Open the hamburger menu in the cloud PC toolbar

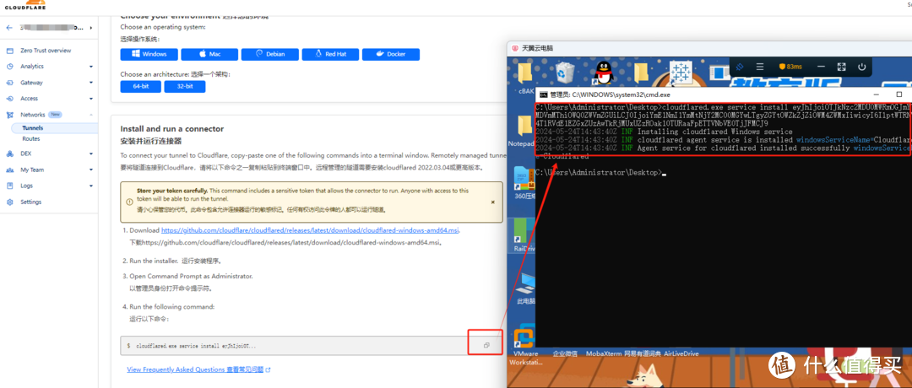[760, 67]
